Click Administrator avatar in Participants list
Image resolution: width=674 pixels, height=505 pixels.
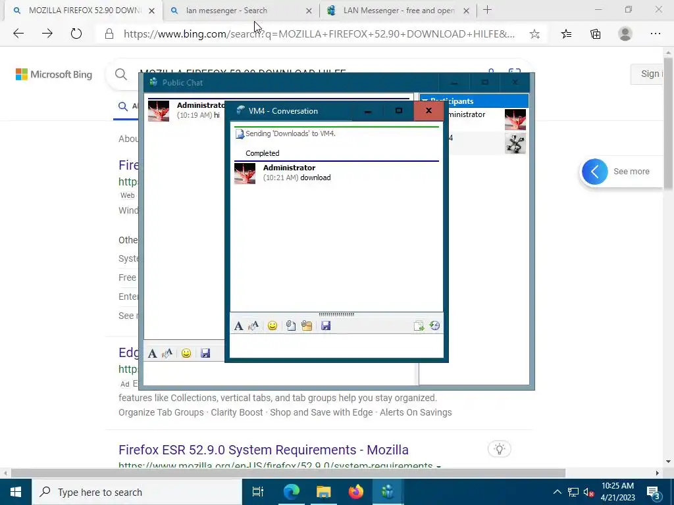(515, 120)
